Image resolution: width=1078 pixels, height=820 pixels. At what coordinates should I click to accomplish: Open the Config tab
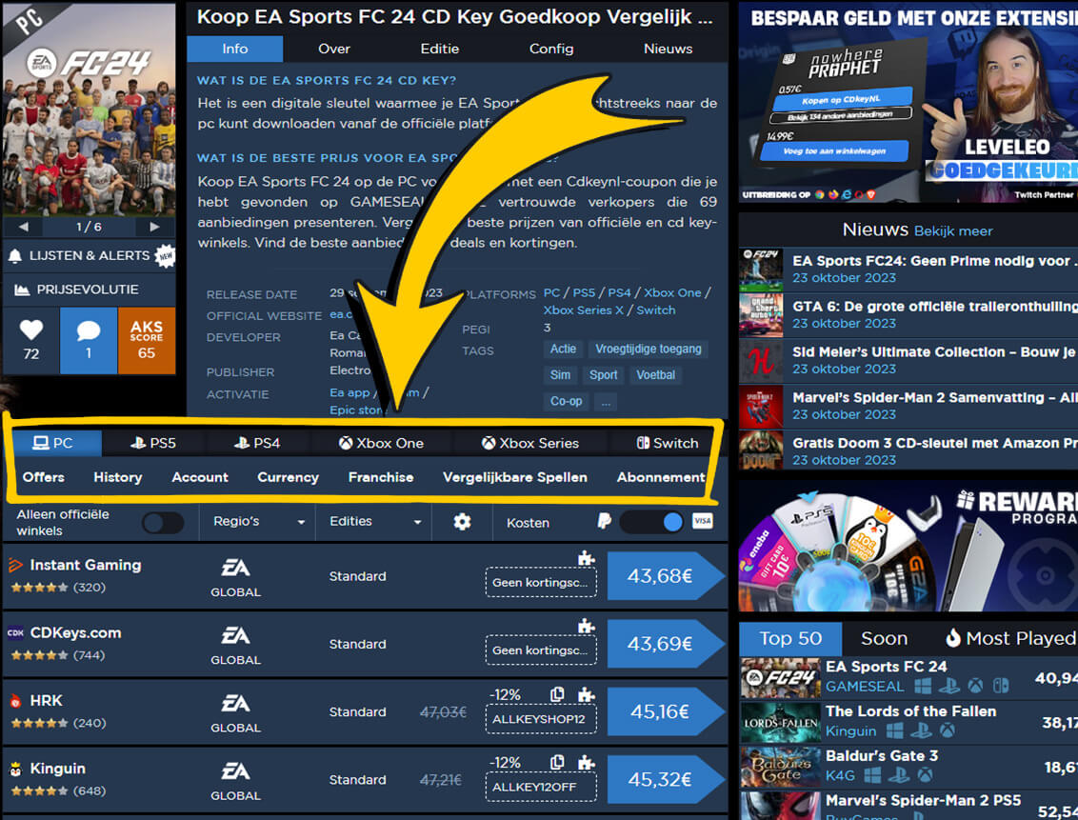click(550, 49)
